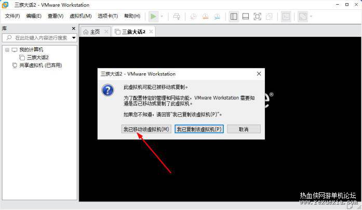The width and height of the screenshot is (362, 210).
Task: Toggle the library sidebar view icon
Action: 234,17
